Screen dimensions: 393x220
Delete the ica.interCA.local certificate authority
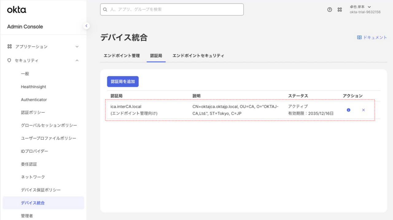pos(364,110)
